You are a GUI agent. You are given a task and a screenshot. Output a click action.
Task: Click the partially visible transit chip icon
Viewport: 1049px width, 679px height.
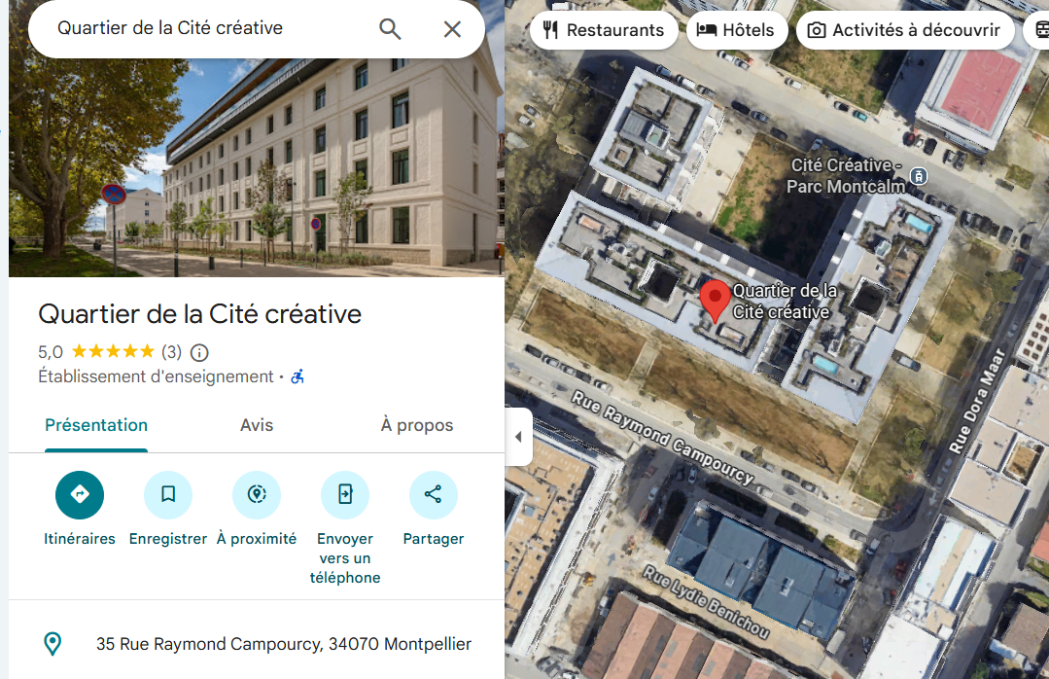point(1041,30)
